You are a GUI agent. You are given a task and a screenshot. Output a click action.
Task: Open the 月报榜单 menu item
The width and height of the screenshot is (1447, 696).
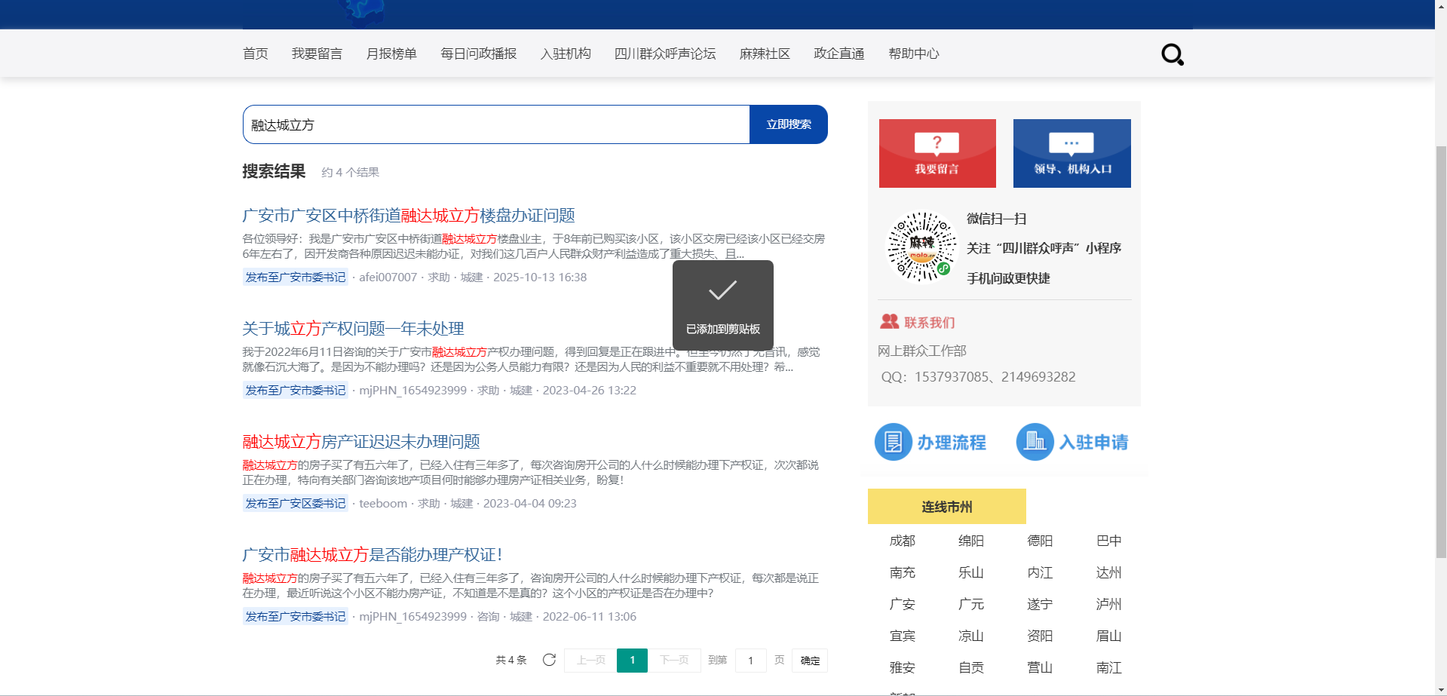tap(391, 54)
